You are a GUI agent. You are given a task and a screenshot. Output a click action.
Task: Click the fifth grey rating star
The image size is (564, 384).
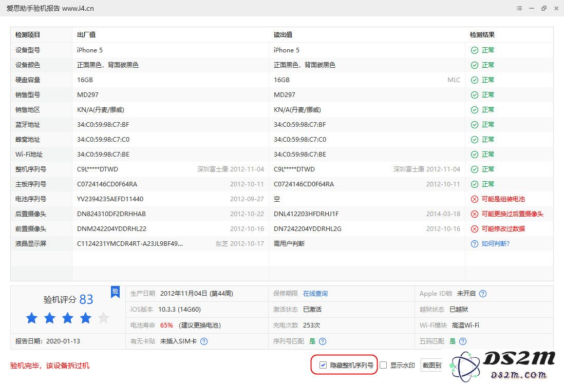(x=104, y=318)
